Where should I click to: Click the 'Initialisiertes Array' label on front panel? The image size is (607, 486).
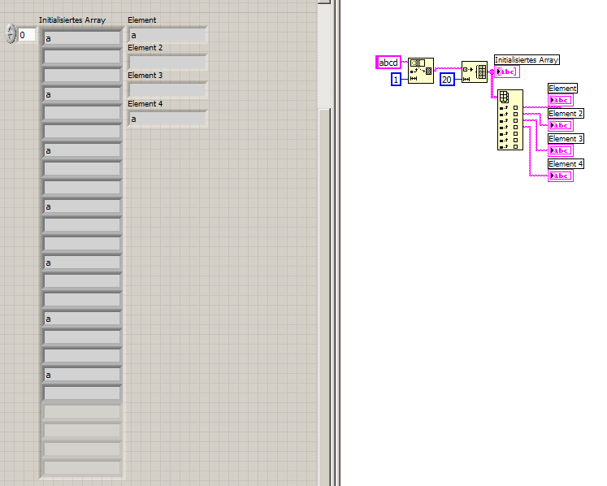(x=72, y=20)
